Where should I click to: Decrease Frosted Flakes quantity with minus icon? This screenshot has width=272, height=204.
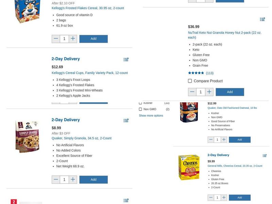(56, 39)
